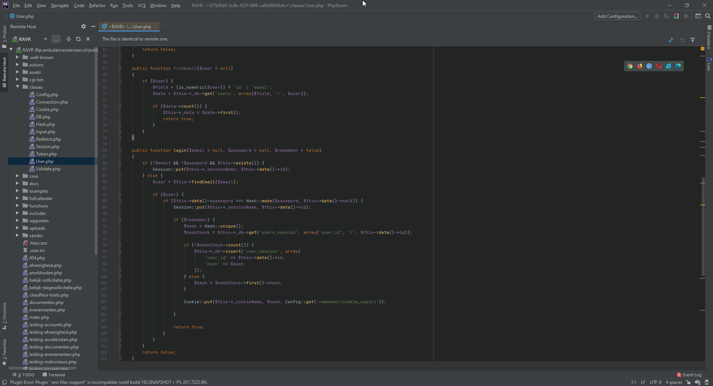
Task: Toggle file read-only lock in status bar
Action: (x=688, y=382)
